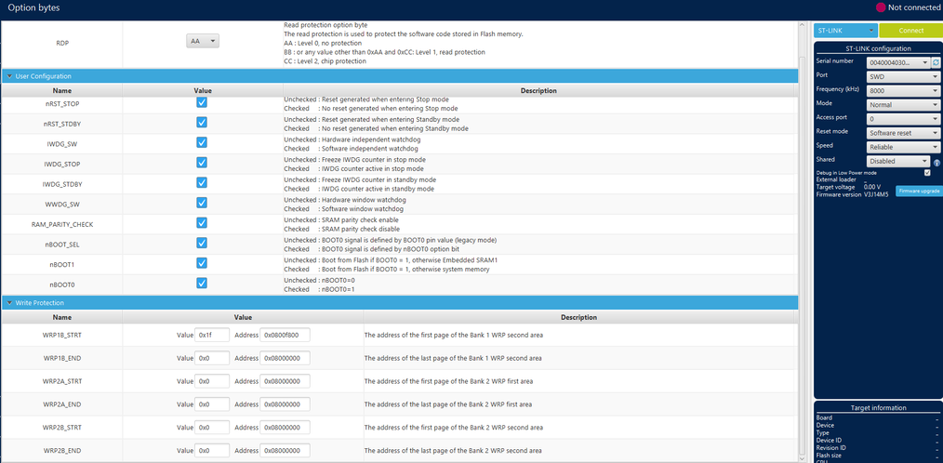Refresh the ST-LINK serial number list
943x463 pixels.
click(x=936, y=62)
